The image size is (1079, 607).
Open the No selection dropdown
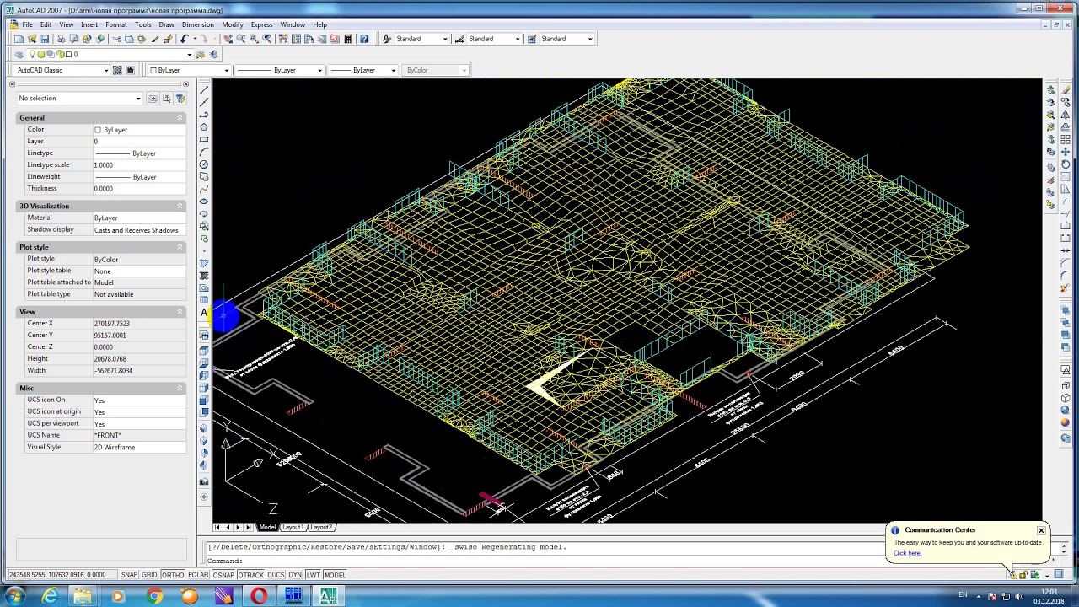tap(80, 99)
